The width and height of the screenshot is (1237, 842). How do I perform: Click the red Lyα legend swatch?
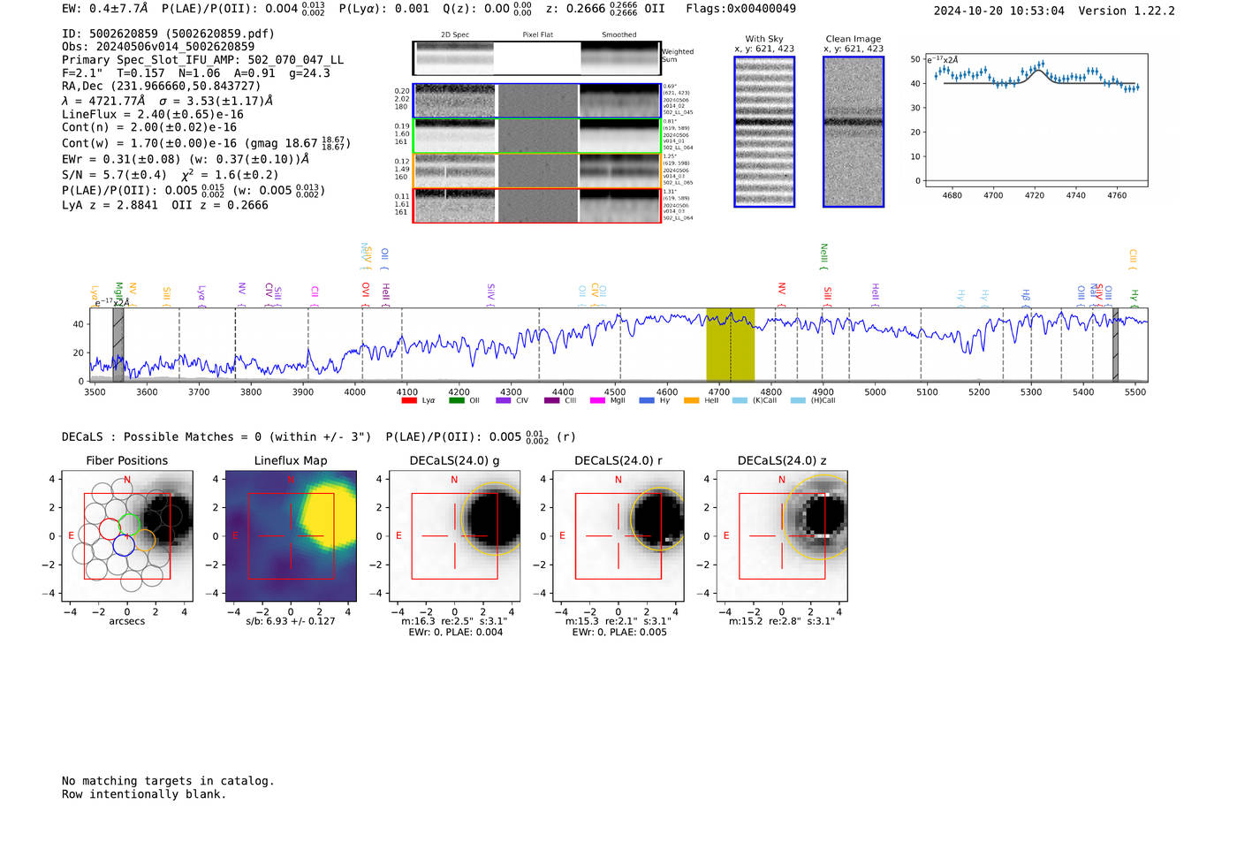click(x=408, y=400)
